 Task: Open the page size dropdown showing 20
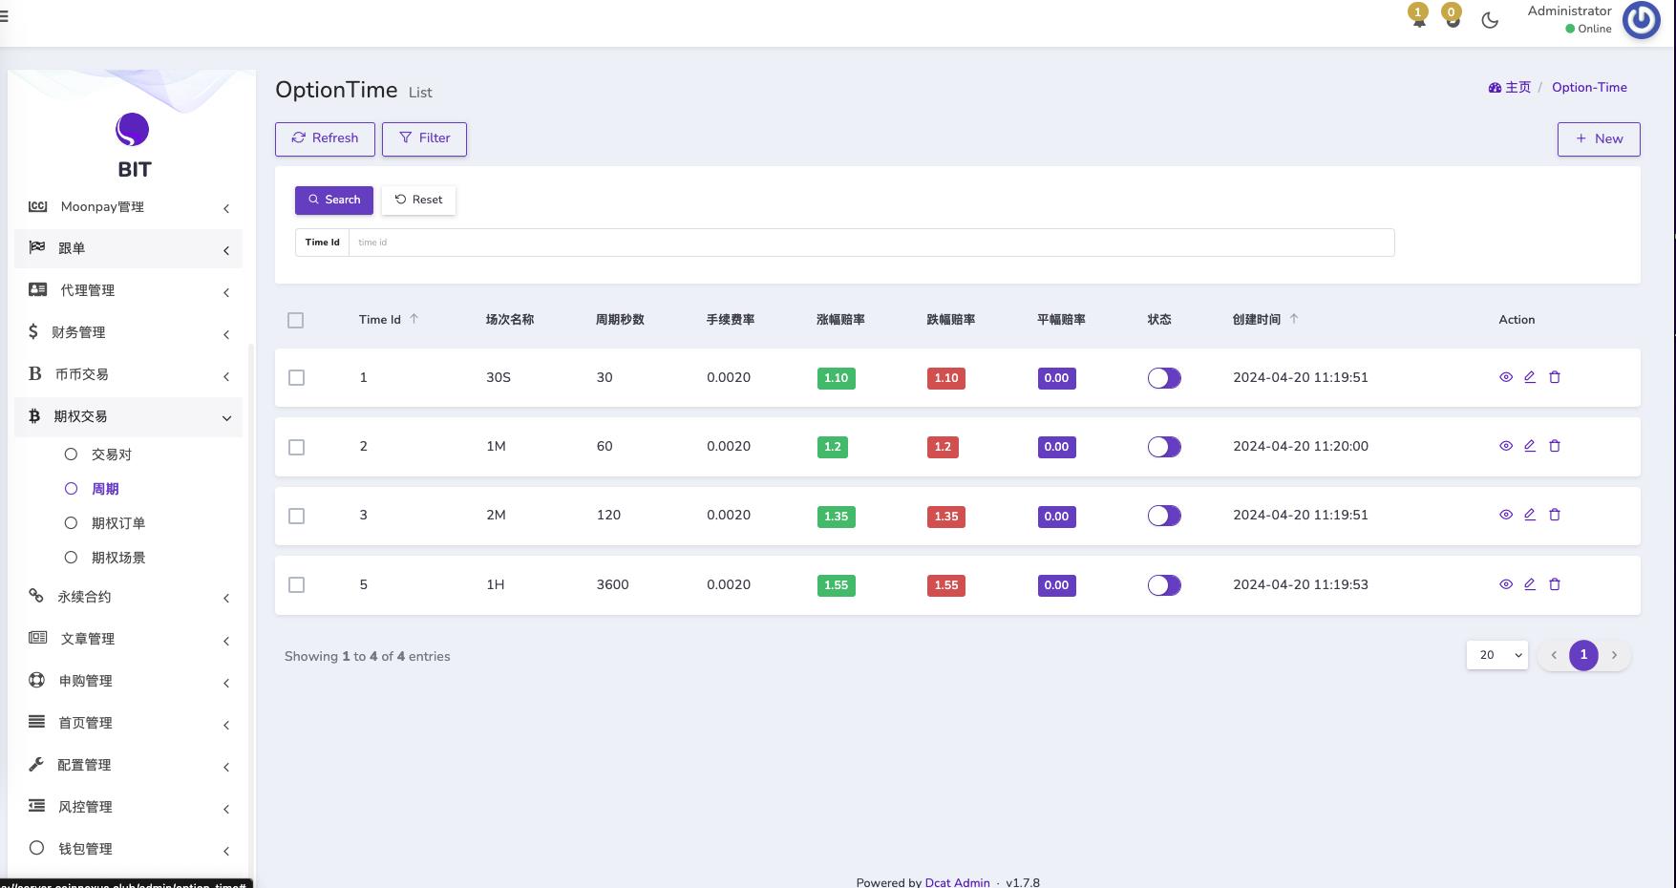coord(1496,655)
